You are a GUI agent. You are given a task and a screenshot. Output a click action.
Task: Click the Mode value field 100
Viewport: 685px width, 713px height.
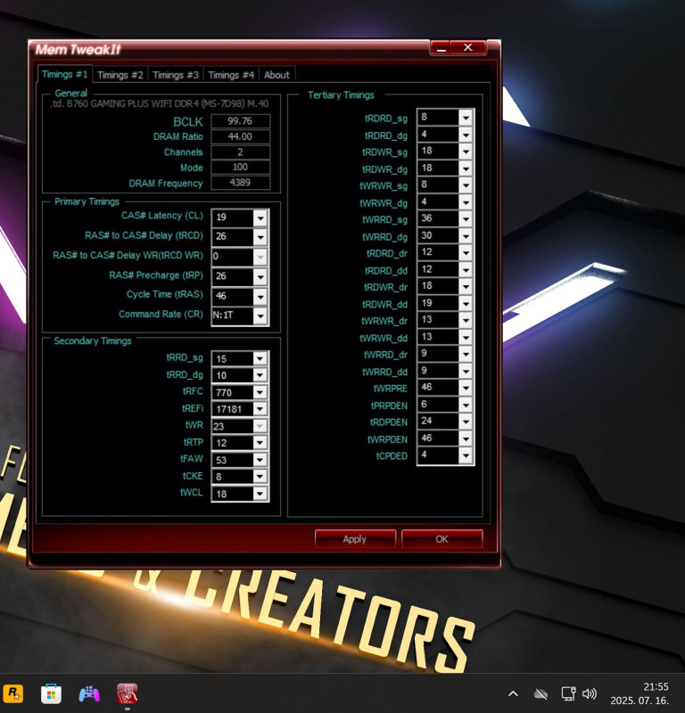tap(240, 167)
